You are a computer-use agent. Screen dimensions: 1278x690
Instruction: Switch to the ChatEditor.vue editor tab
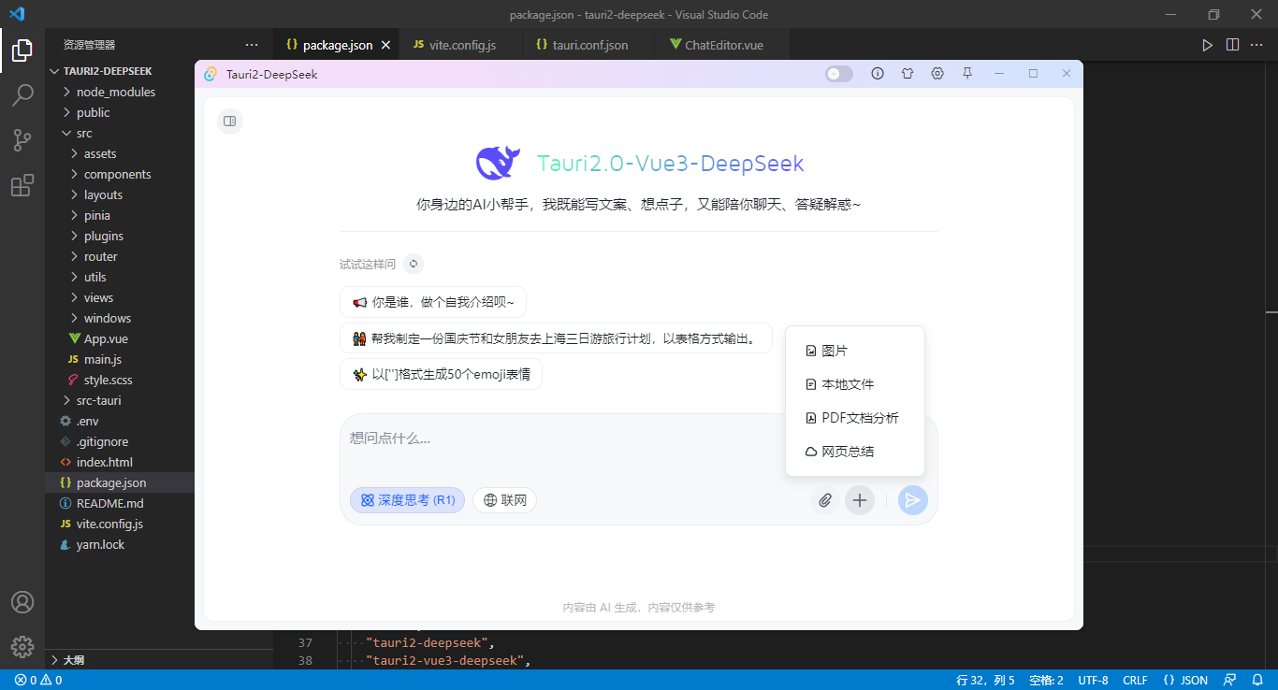click(723, 45)
